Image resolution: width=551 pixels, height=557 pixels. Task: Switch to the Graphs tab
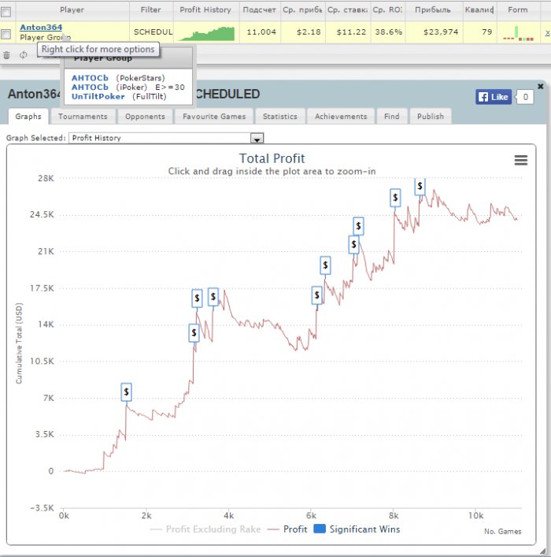tap(28, 117)
